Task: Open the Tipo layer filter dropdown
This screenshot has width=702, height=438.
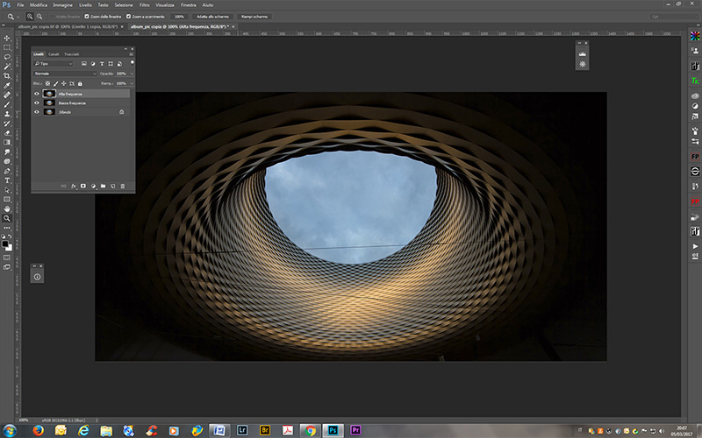Action: click(54, 64)
